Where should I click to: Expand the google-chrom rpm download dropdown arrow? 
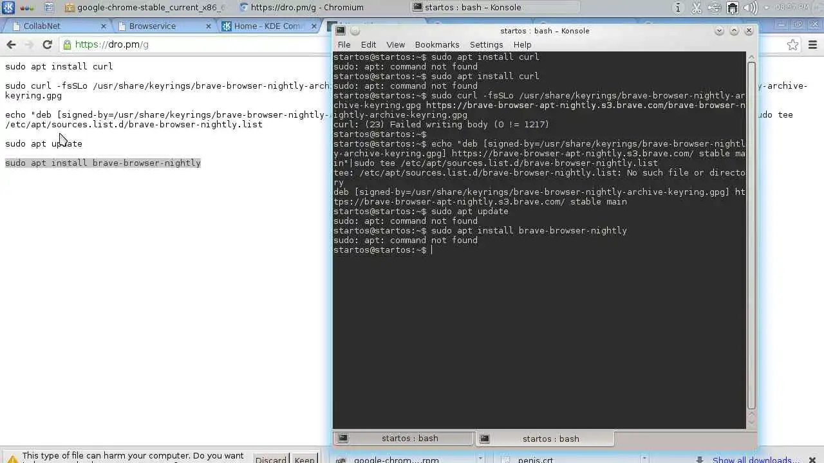point(480,459)
